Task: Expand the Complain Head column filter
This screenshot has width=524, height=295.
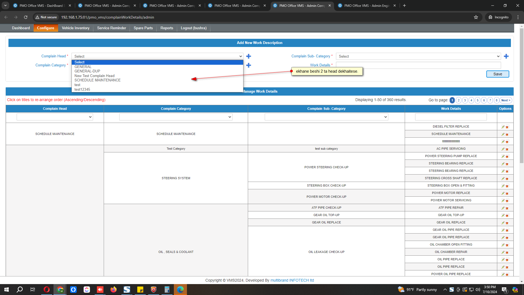Action: [x=55, y=117]
